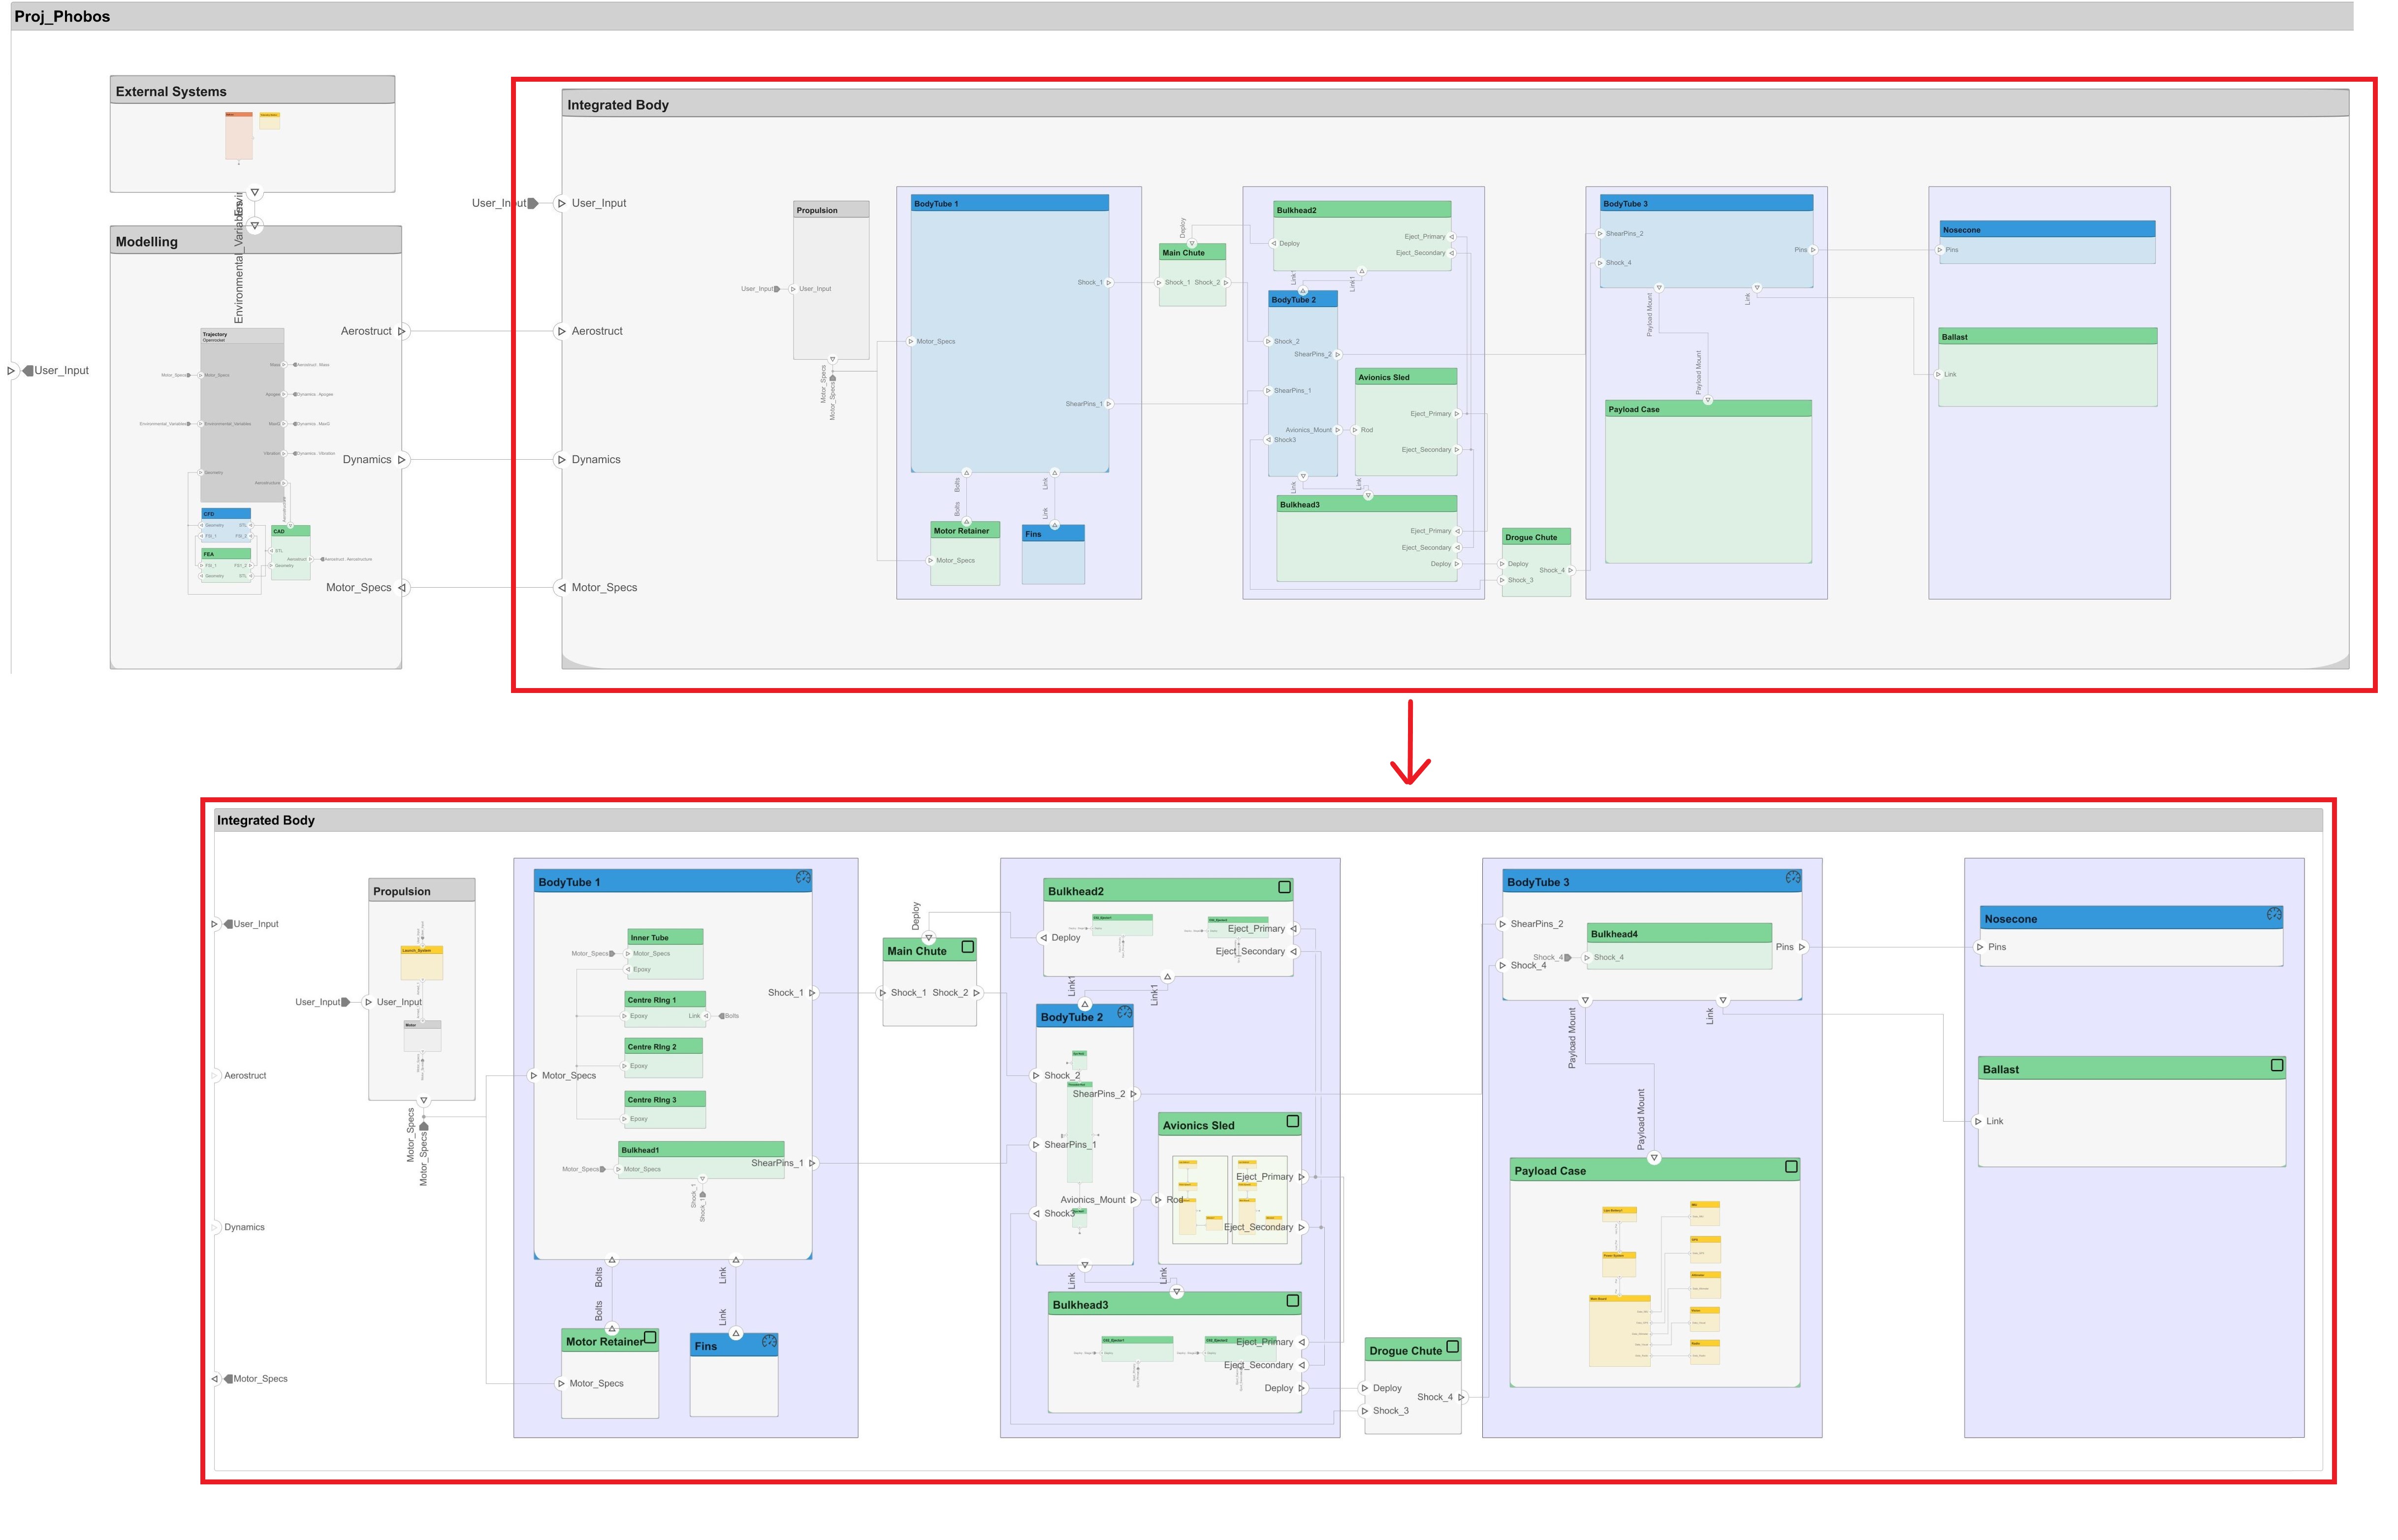Click Motor_Specs port arrow on Modelling block edge
Viewport: 2398px width, 1540px height.
402,588
